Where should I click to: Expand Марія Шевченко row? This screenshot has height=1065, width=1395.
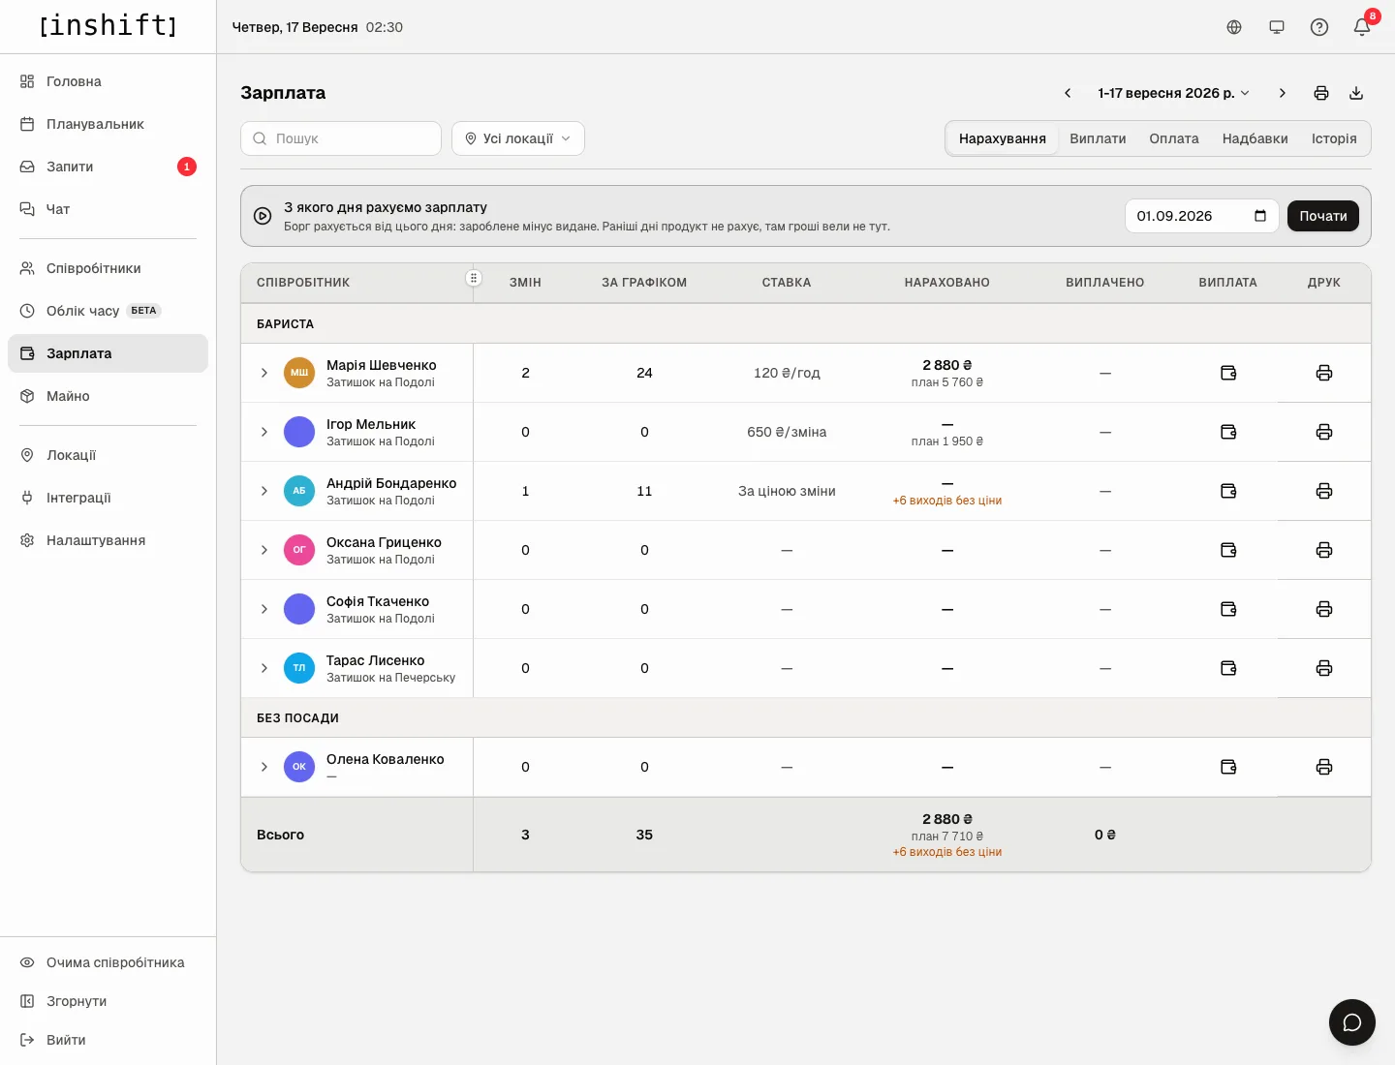(264, 373)
